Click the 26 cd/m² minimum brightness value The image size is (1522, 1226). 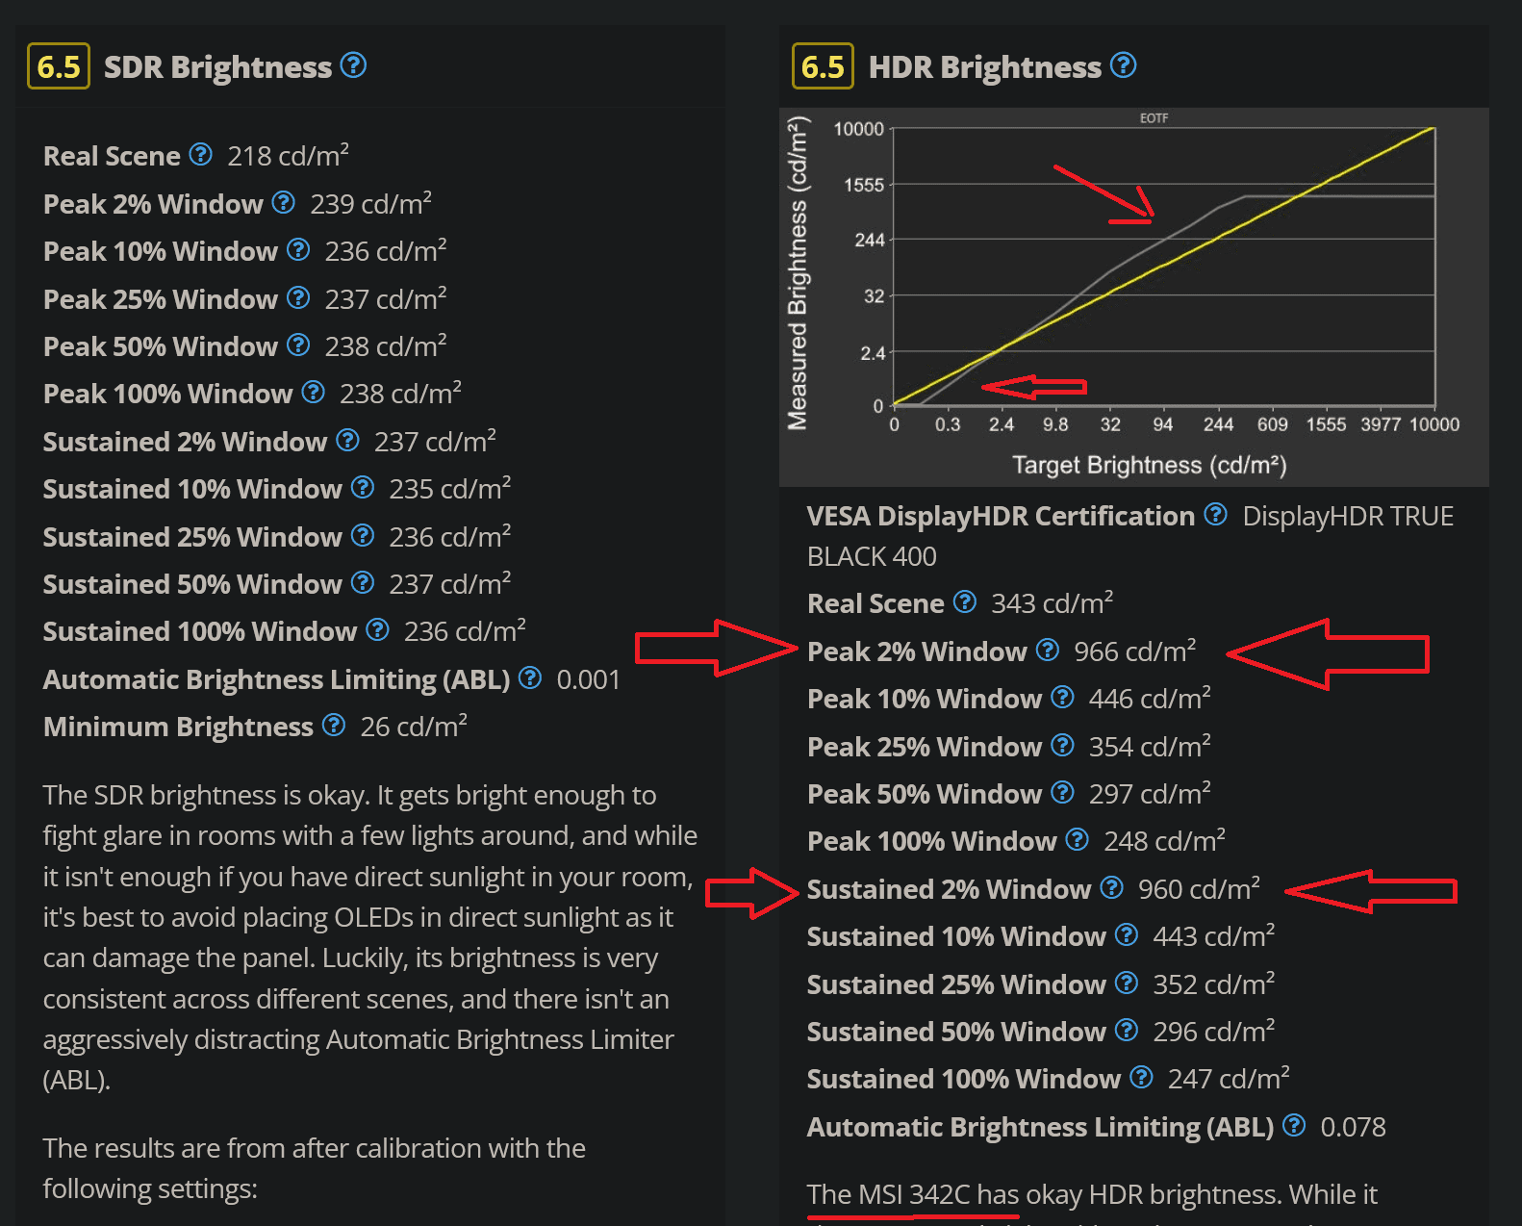(414, 727)
